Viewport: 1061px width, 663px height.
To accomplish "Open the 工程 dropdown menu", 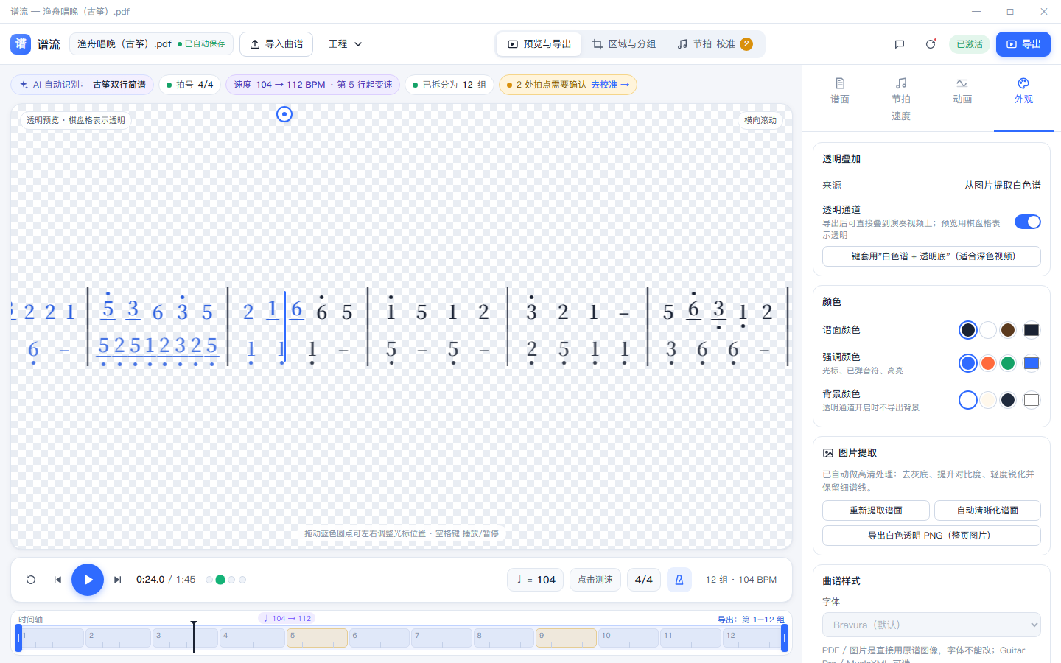I will point(346,44).
